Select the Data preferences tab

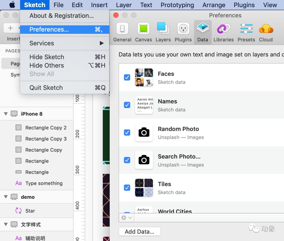(203, 32)
